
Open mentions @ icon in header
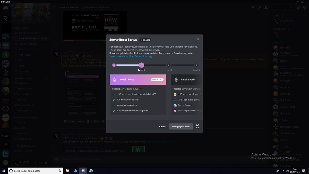298,7
